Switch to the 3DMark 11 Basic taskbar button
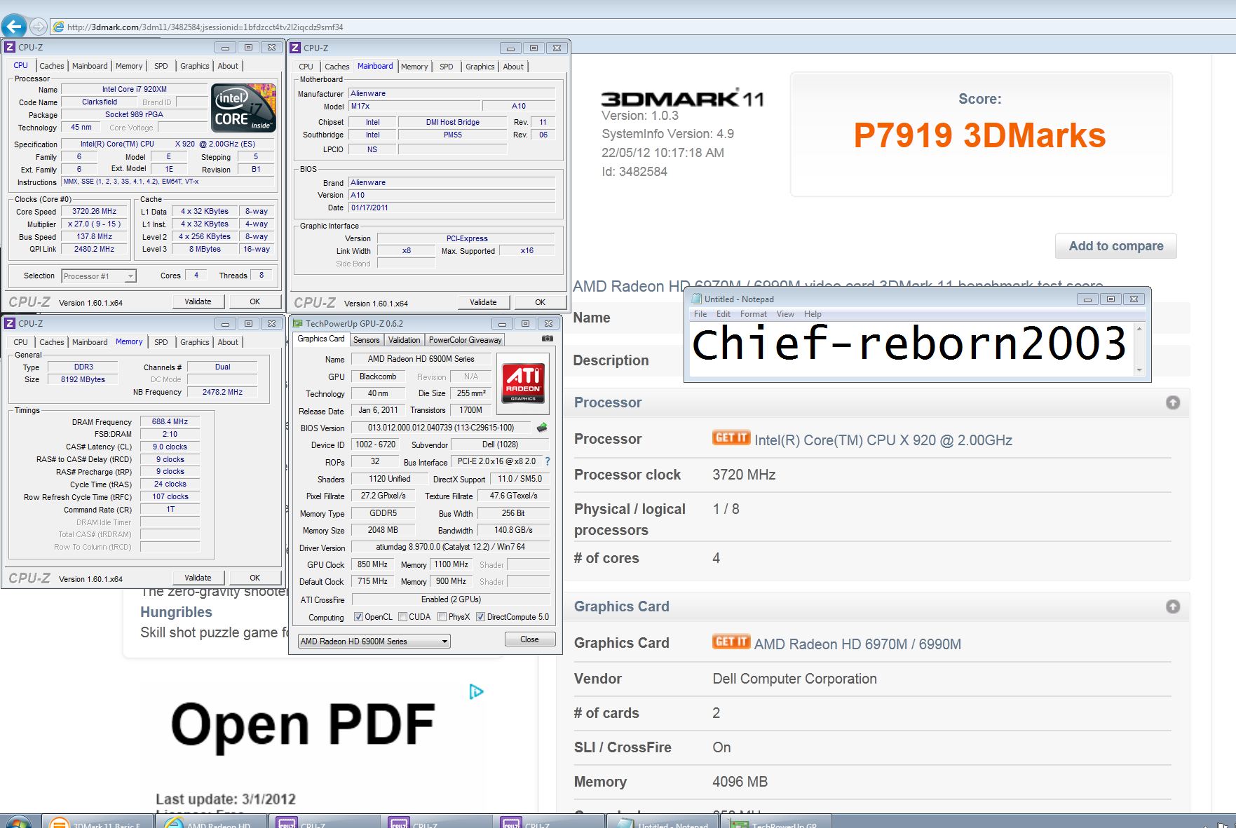This screenshot has height=828, width=1236. 97,822
